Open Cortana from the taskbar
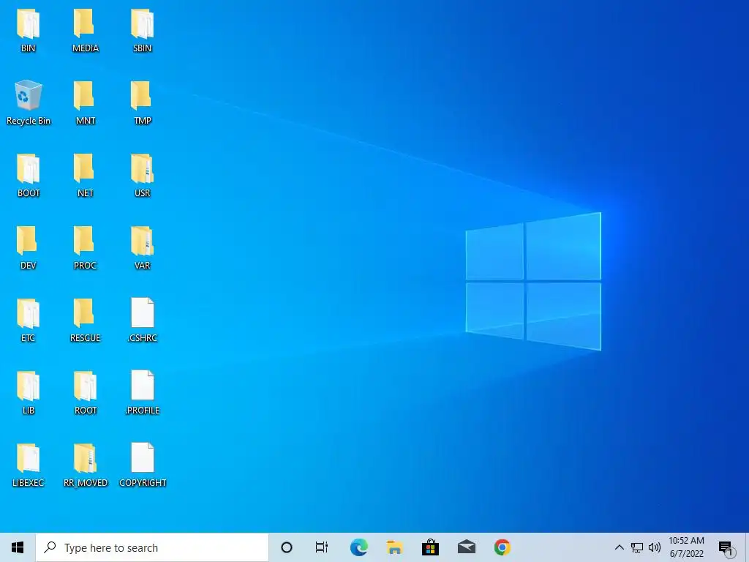Image resolution: width=749 pixels, height=562 pixels. (x=287, y=547)
